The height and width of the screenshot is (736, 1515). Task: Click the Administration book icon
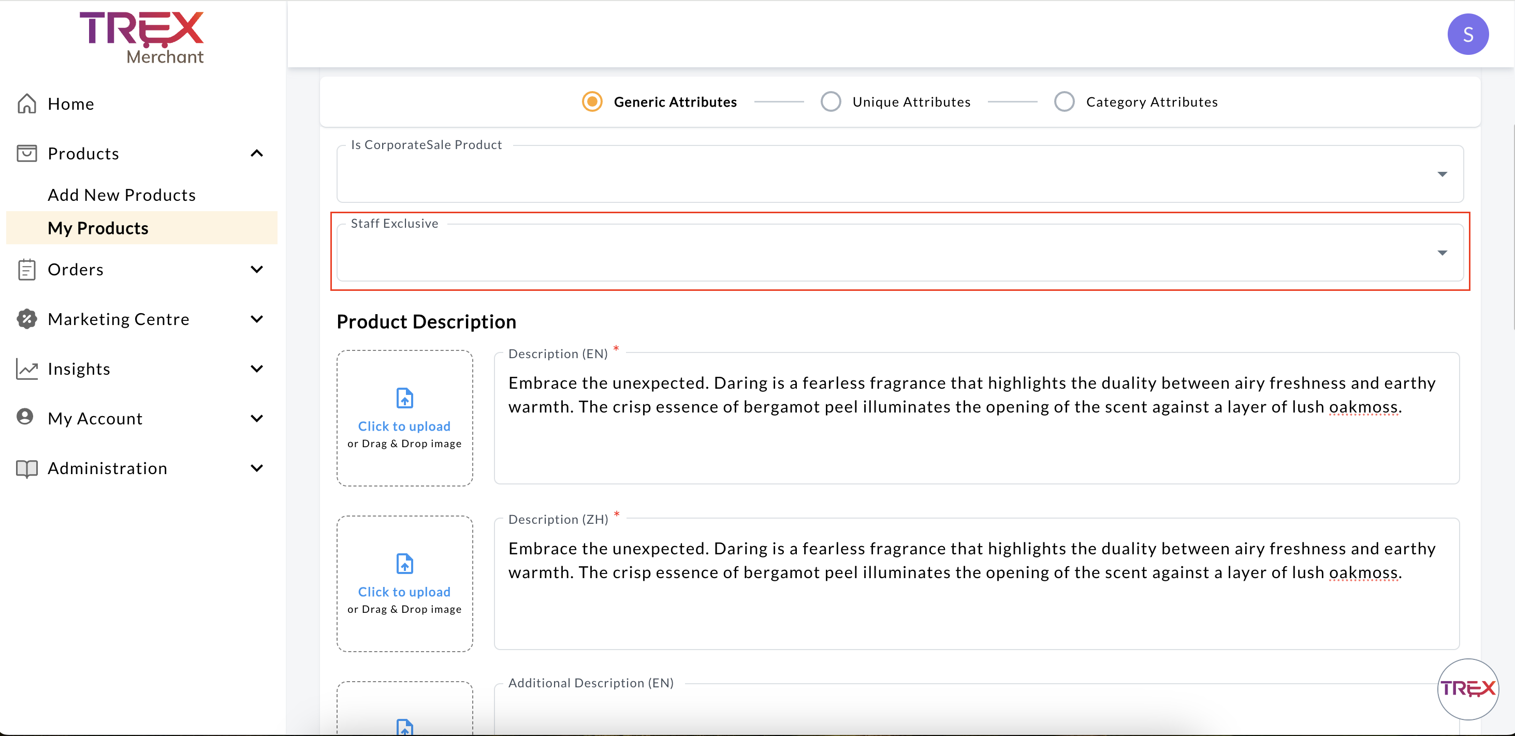(x=27, y=468)
